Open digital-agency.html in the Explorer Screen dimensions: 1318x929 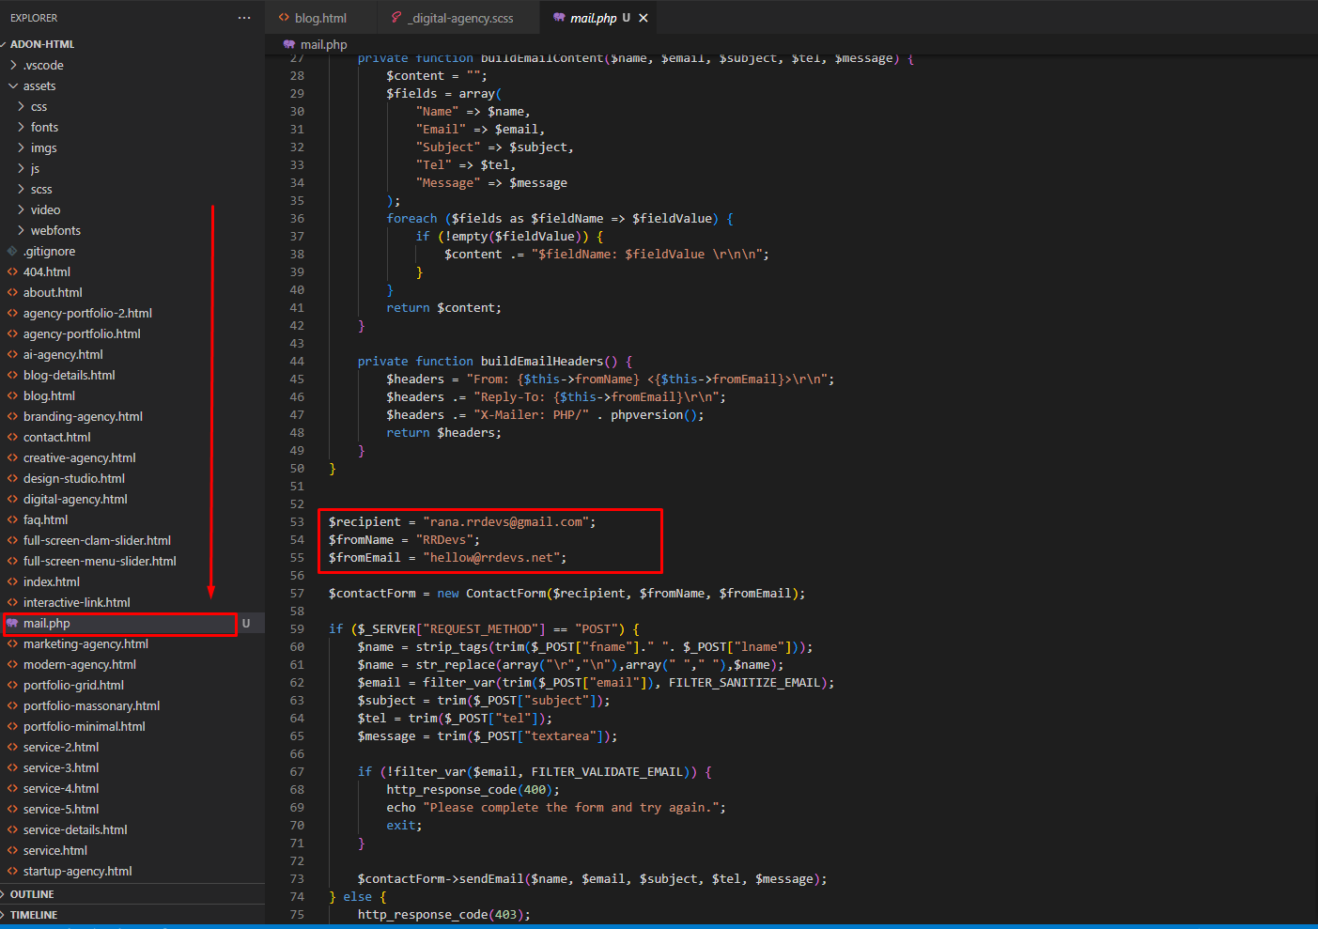coord(75,499)
